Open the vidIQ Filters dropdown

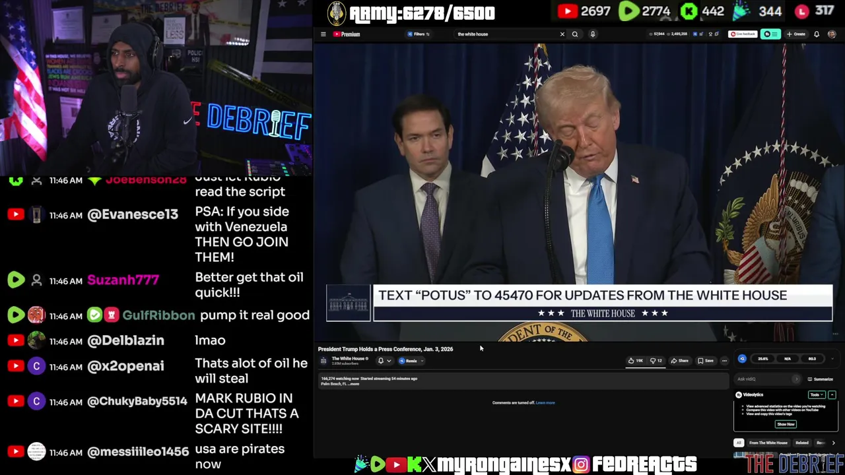click(419, 34)
